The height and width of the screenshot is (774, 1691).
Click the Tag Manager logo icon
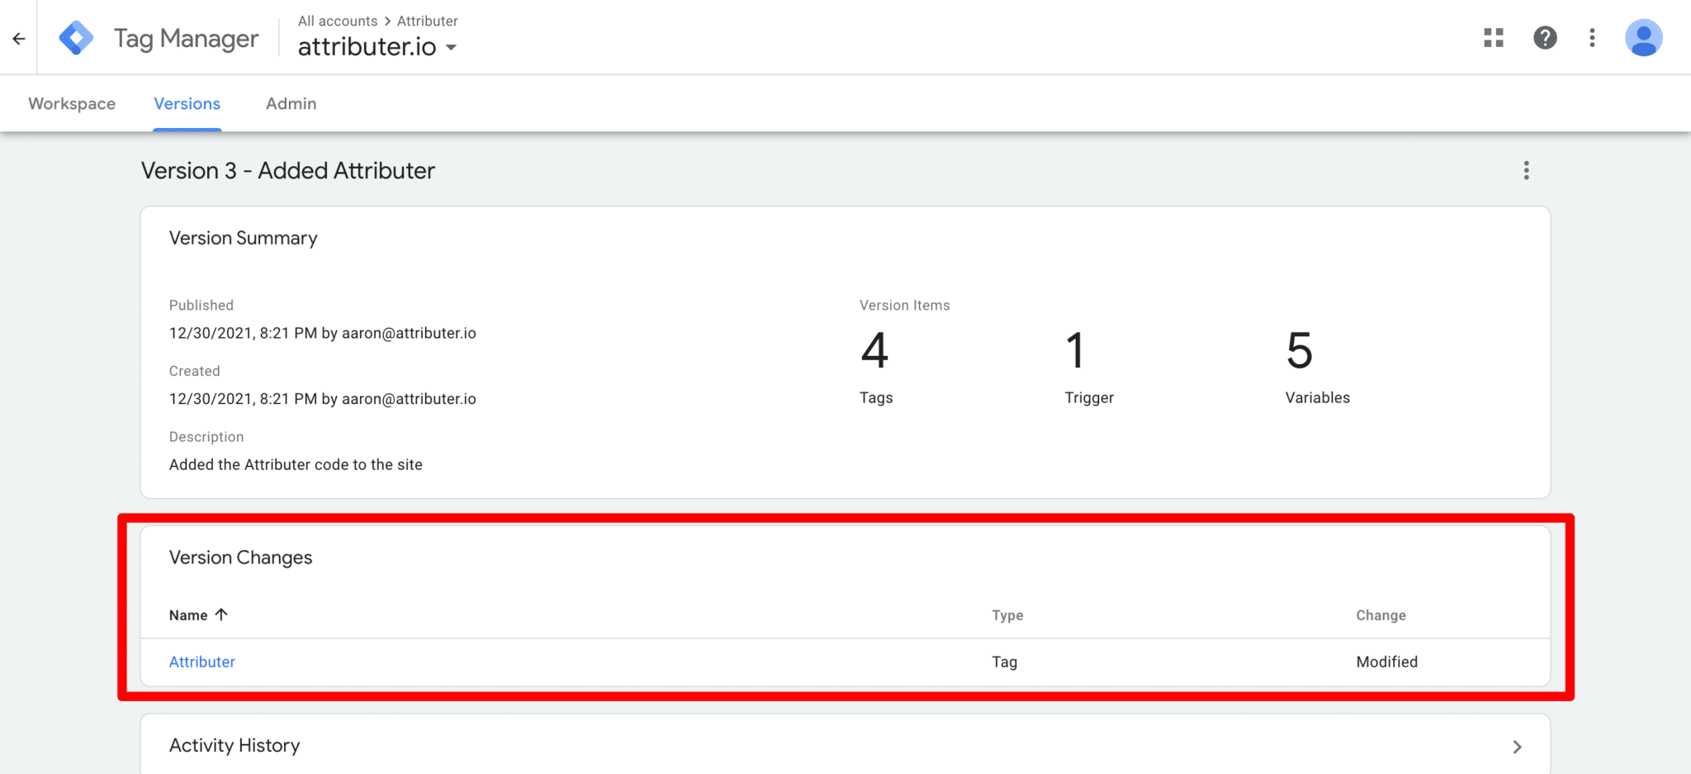pyautogui.click(x=77, y=38)
